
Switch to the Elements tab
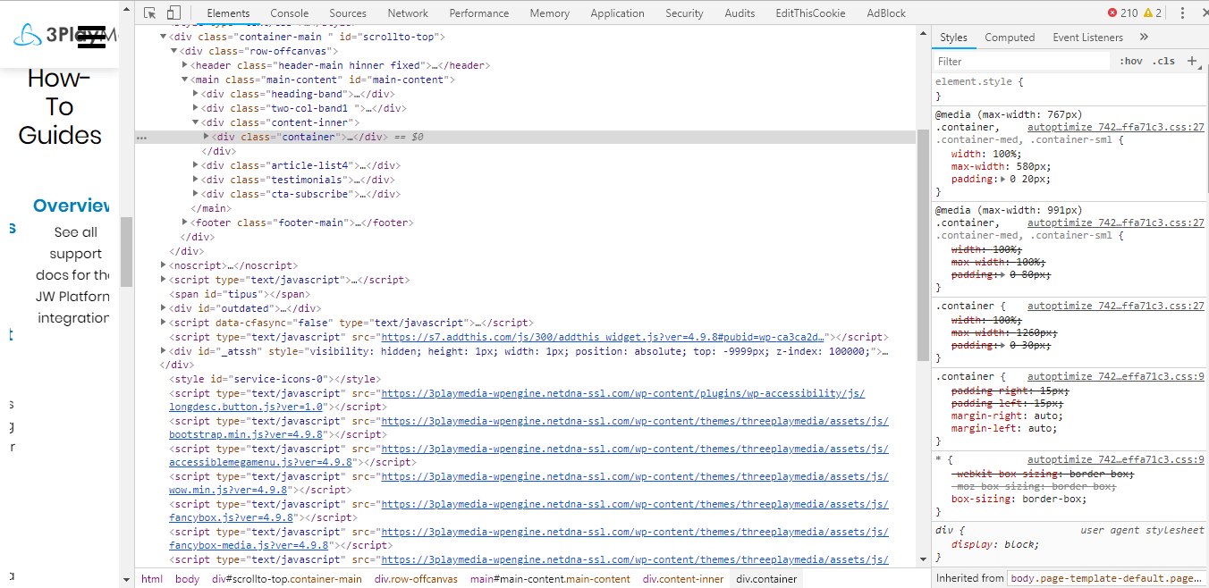[228, 13]
